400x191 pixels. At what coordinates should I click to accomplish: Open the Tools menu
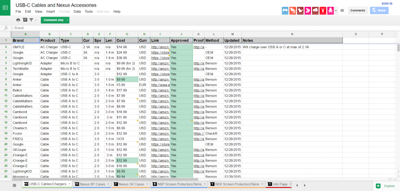click(89, 11)
